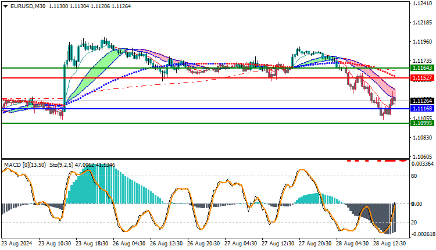Select the 23 Aug 10:30 time label

(x=55, y=244)
